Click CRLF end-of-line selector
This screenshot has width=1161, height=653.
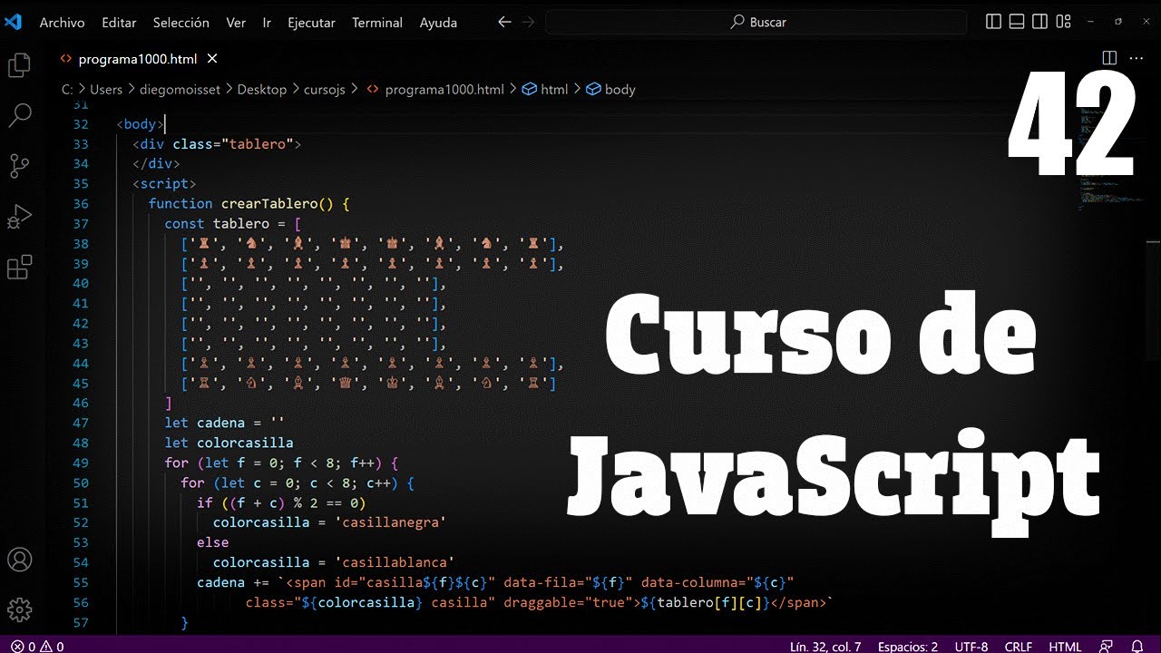click(x=1018, y=647)
